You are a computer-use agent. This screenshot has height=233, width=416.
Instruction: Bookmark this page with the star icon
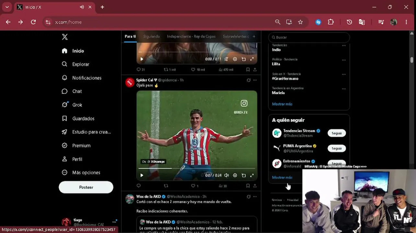tap(300, 22)
